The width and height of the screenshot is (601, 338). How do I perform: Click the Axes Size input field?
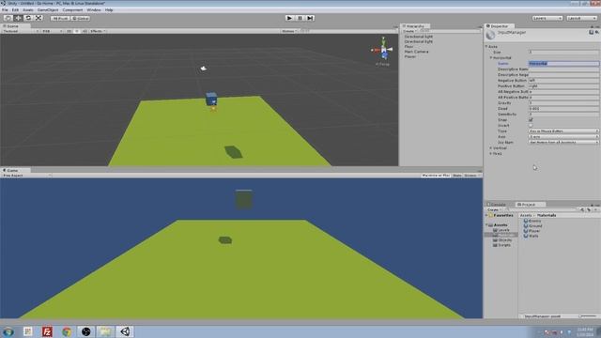(563, 53)
